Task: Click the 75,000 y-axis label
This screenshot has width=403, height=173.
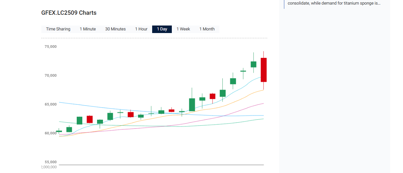Action: click(x=51, y=46)
